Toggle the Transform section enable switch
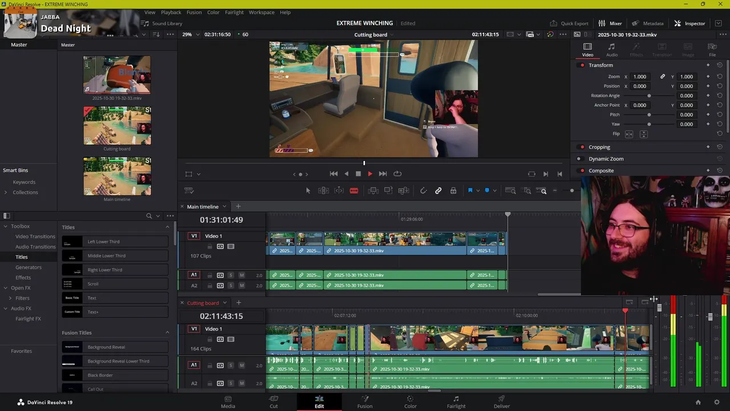Screen dimensions: 730x411 point(582,65)
